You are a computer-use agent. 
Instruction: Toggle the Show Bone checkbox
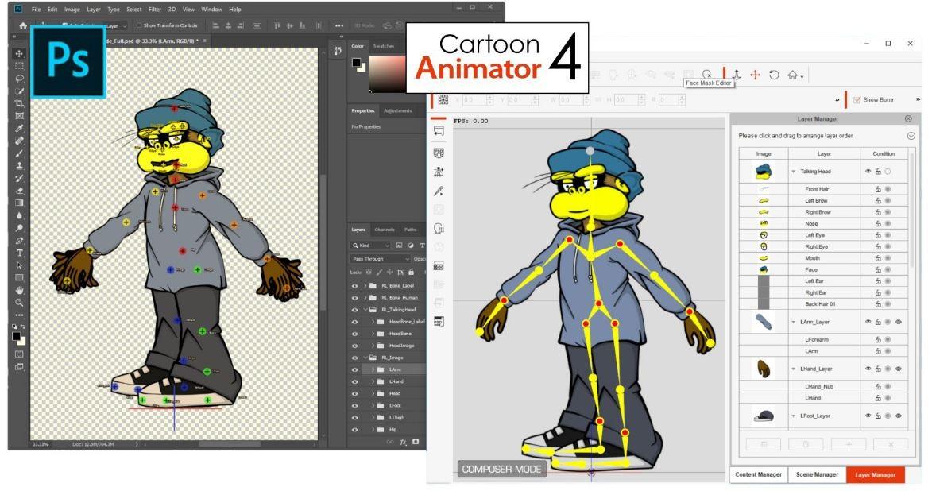point(857,100)
